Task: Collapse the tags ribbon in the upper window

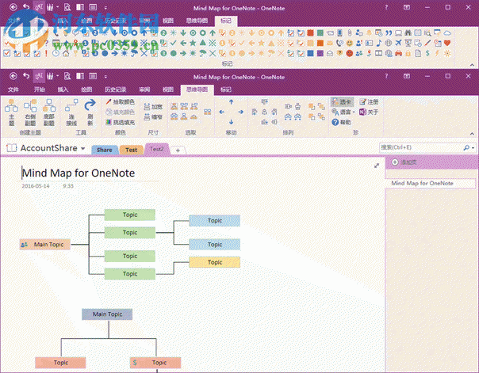Action: tap(472, 65)
